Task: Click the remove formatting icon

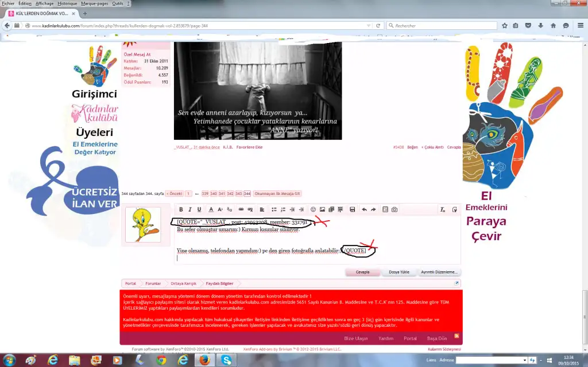Action: click(443, 210)
